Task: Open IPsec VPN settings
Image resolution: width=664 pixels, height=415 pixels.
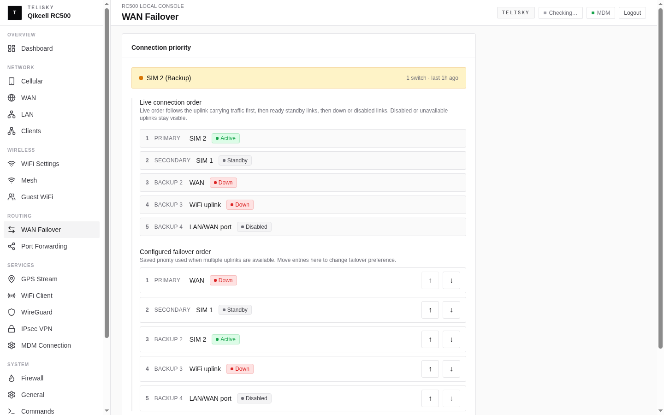Action: (52, 329)
